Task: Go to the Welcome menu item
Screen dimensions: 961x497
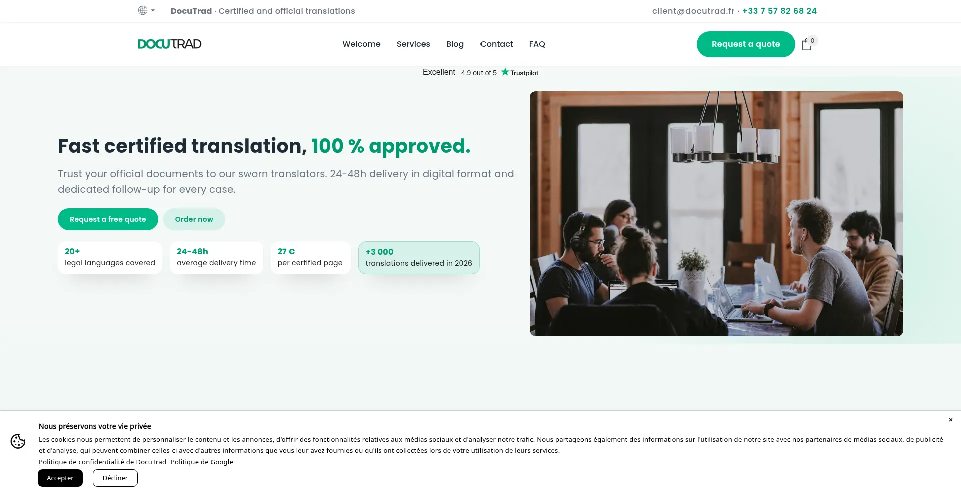Action: [x=361, y=44]
